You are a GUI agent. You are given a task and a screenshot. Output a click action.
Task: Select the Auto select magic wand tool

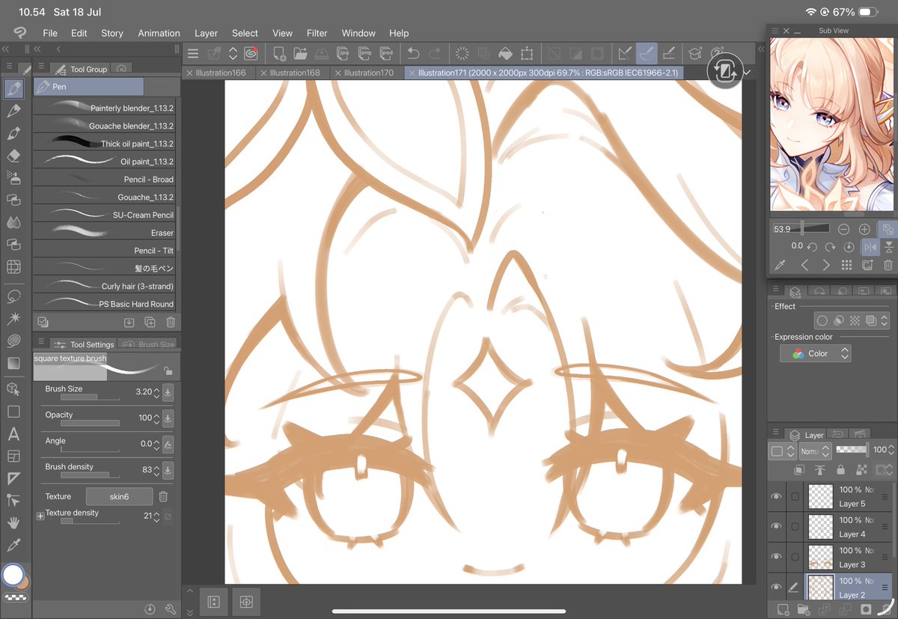[x=13, y=319]
